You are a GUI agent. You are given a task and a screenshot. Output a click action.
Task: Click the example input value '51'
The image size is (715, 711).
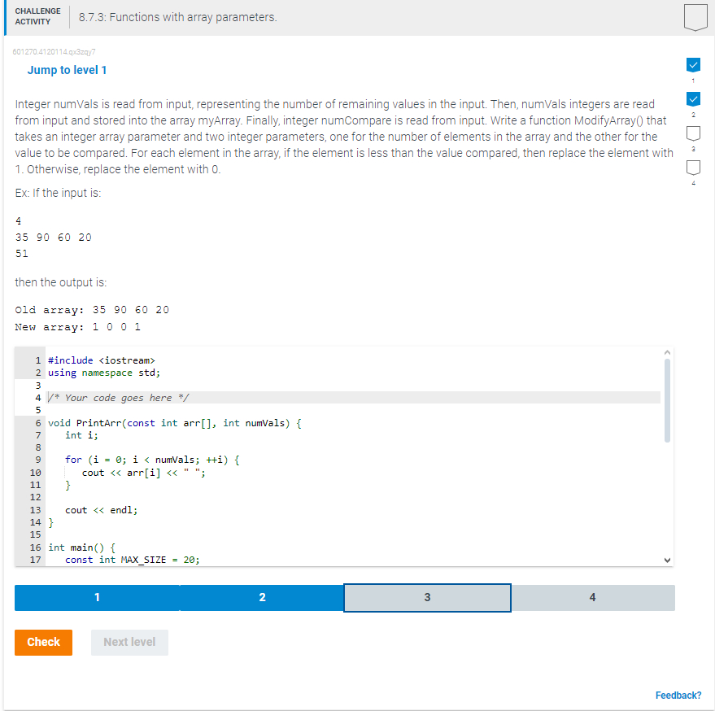21,254
